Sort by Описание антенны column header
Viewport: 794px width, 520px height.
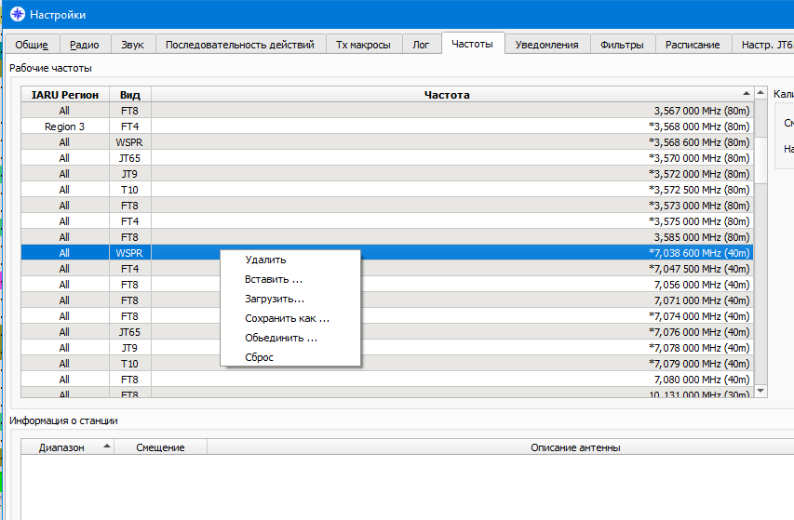(x=575, y=447)
